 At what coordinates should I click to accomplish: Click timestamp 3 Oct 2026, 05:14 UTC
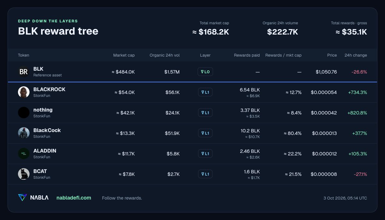coord(345,198)
